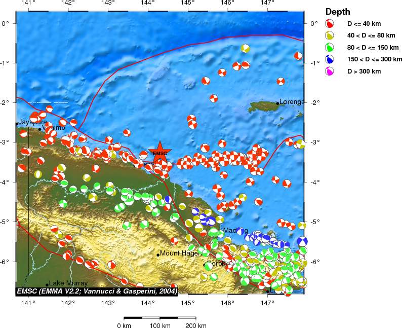This screenshot has width=402, height=328.
Task: Click the Lake Murray label
Action: click(x=68, y=283)
